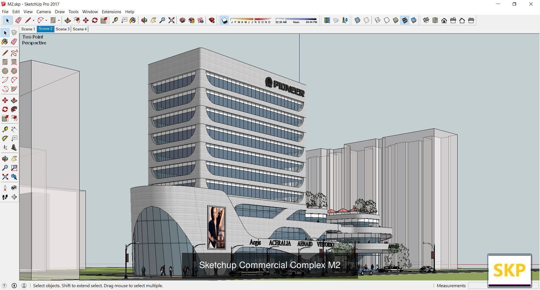Select the Look Around eye tool
The width and height of the screenshot is (540, 290).
pos(14,188)
